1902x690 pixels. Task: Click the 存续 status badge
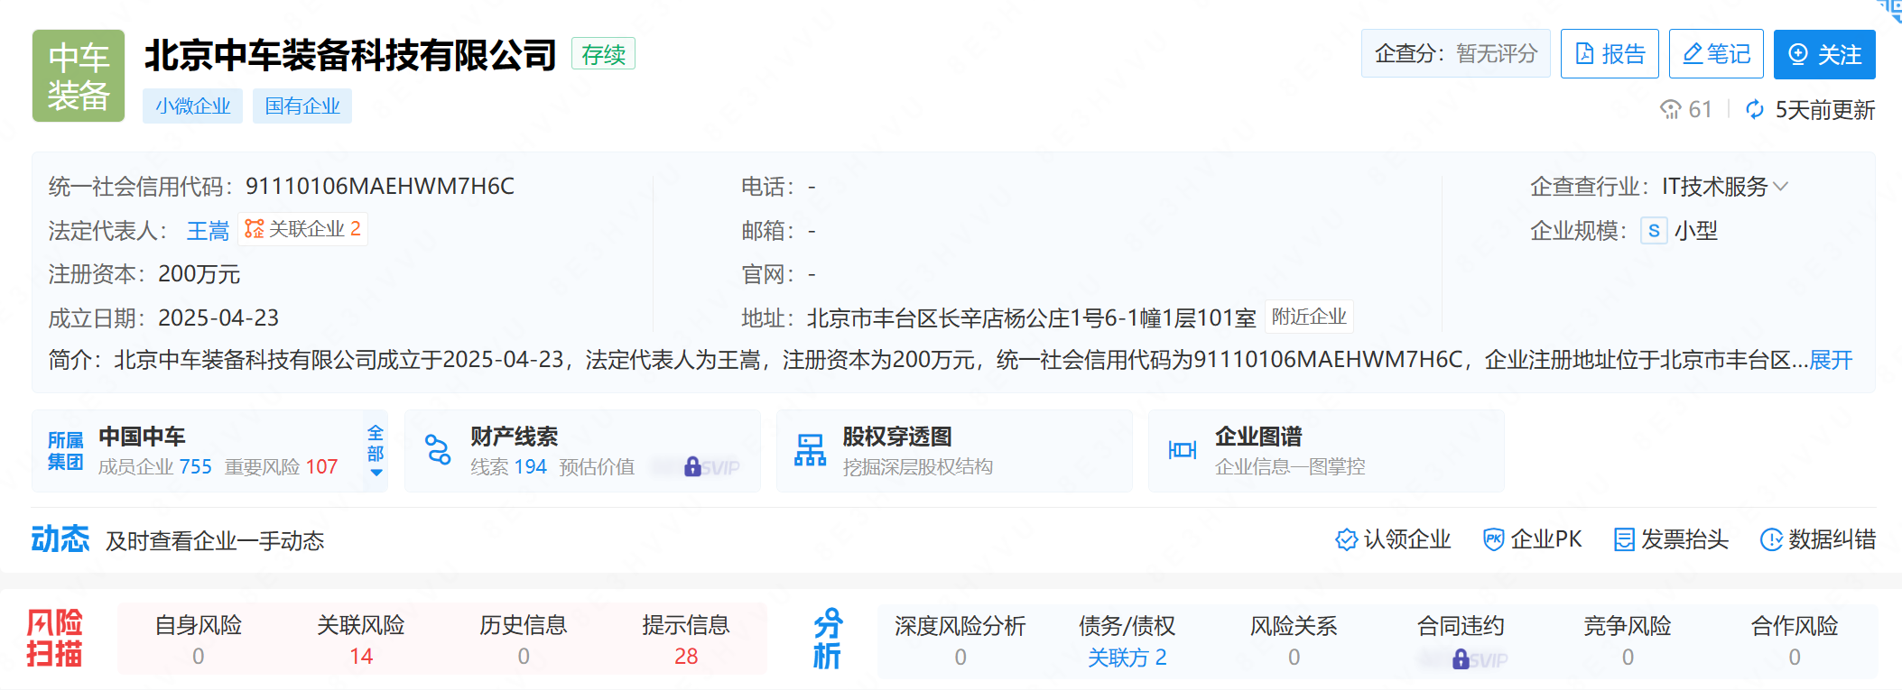tap(603, 54)
